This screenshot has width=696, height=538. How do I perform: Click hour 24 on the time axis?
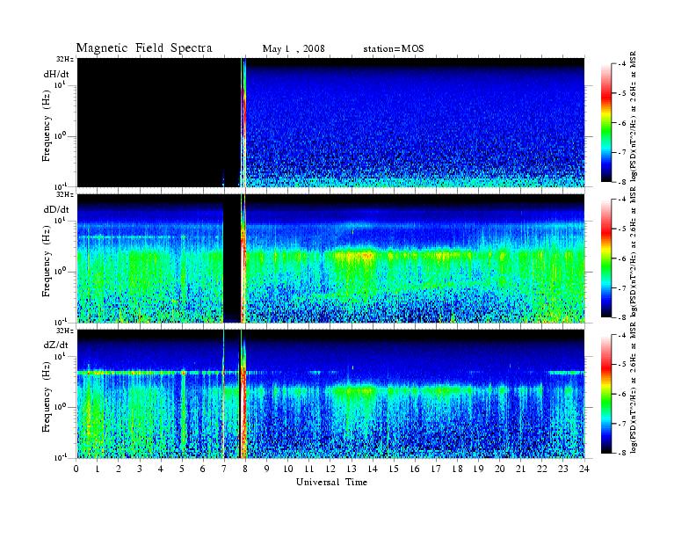click(x=584, y=469)
